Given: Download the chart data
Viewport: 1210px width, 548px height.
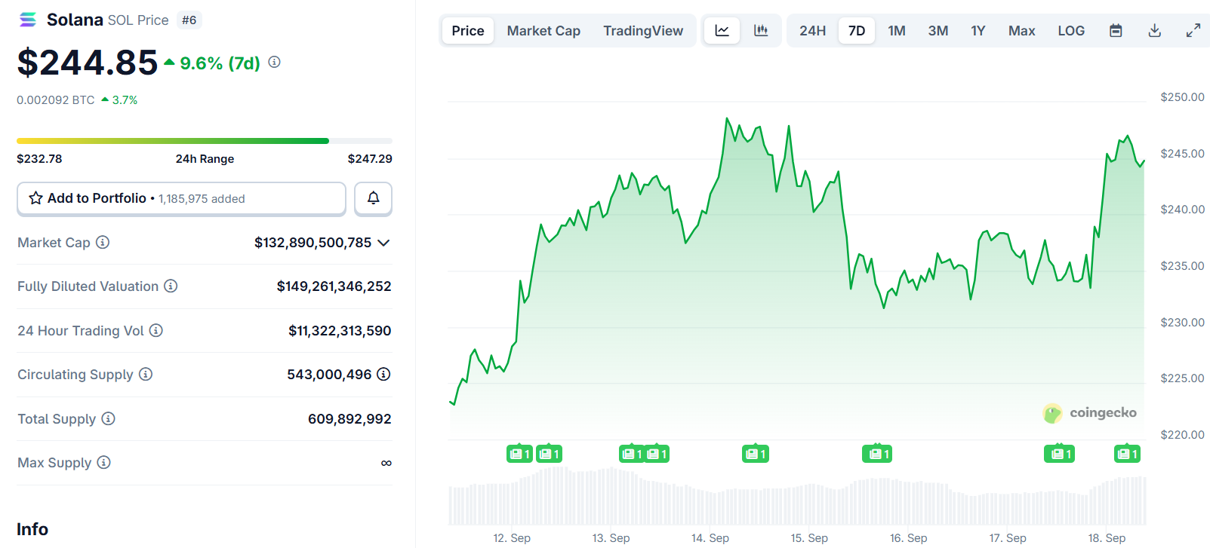Looking at the screenshot, I should [1154, 31].
